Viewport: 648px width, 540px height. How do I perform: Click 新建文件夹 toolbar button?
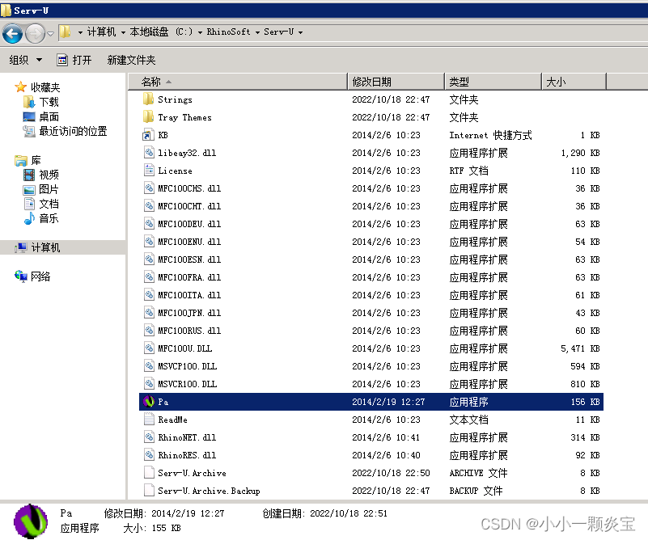coord(131,61)
